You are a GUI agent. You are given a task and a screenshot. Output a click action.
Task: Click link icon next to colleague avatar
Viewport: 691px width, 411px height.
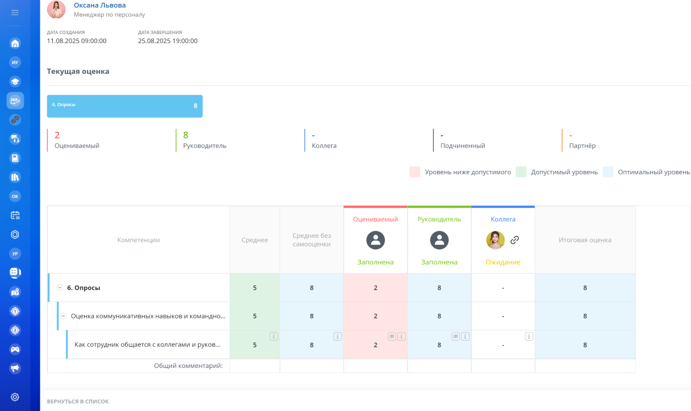pyautogui.click(x=514, y=240)
